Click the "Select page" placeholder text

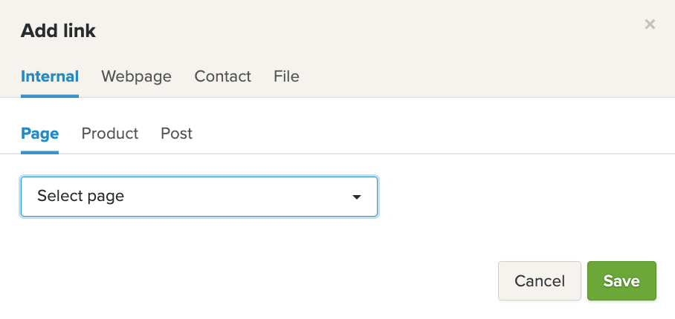tap(80, 197)
